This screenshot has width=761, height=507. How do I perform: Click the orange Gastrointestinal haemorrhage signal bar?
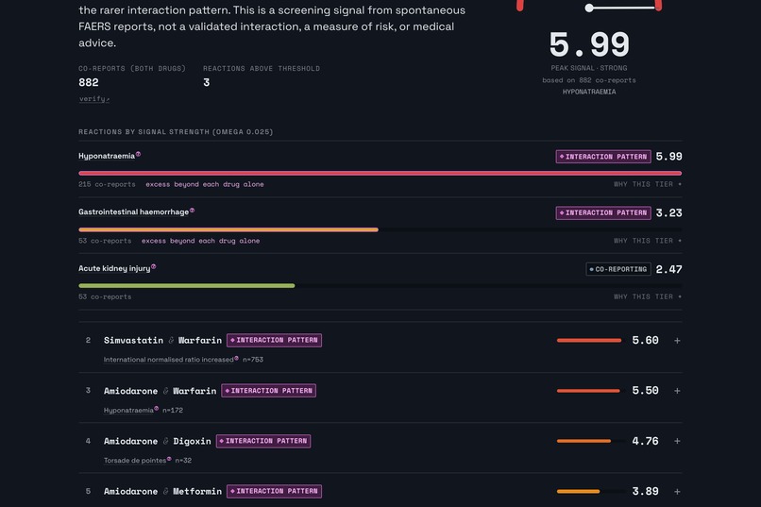coord(228,229)
